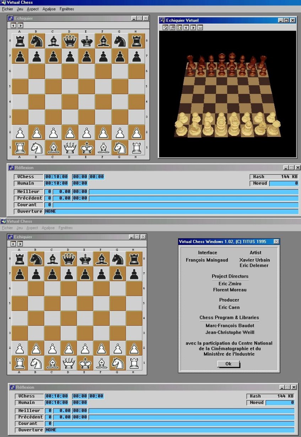
Task: Open the Jeu menu in the upper menu bar
Action: [20, 9]
